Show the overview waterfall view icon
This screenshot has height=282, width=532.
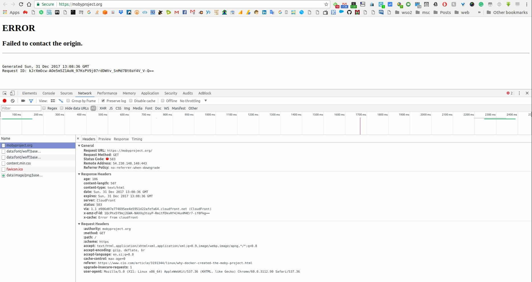point(61,101)
